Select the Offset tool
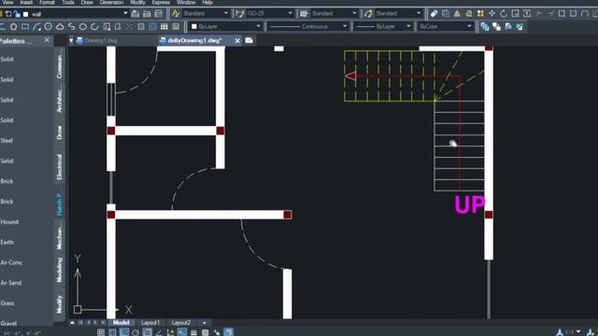The width and height of the screenshot is (598, 336). 469,14
